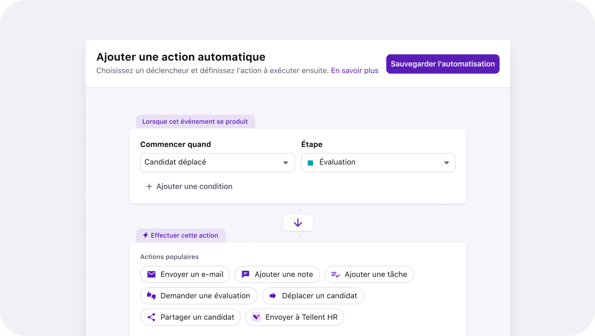Viewport: 595px width, 336px height.
Task: Click the chevron on the Candidat déplacé selector
Action: point(286,163)
